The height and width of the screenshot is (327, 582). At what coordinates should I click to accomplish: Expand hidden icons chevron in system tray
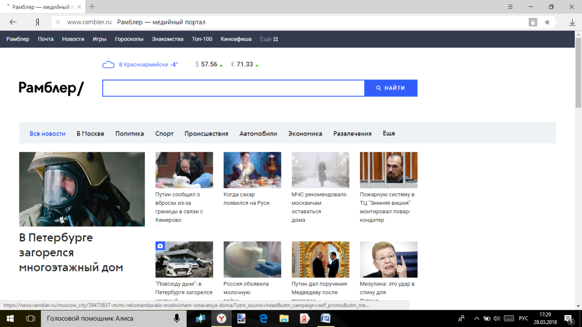pos(476,318)
